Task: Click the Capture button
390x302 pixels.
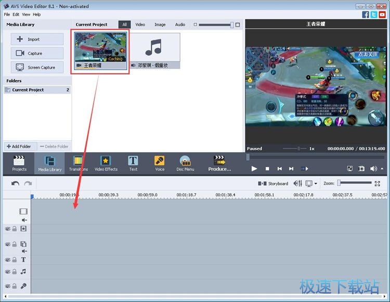Action: click(x=37, y=53)
